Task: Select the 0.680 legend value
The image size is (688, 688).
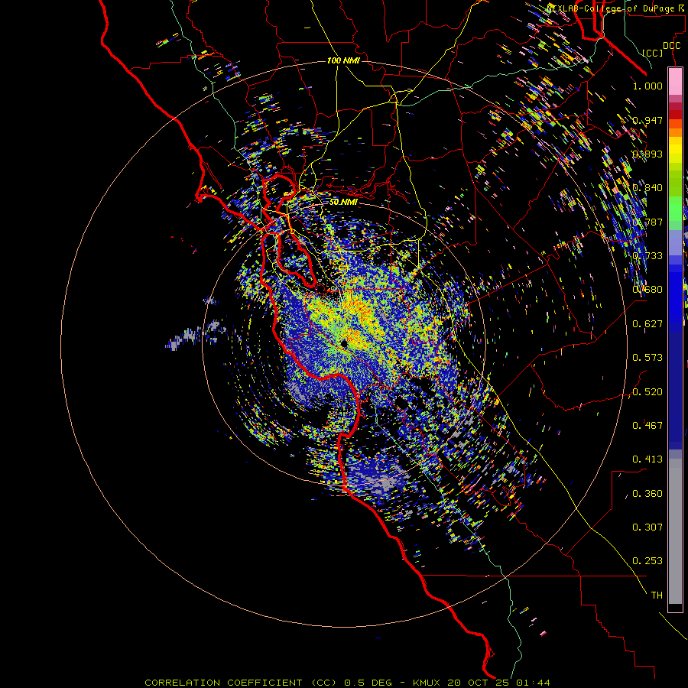Action: (x=647, y=290)
